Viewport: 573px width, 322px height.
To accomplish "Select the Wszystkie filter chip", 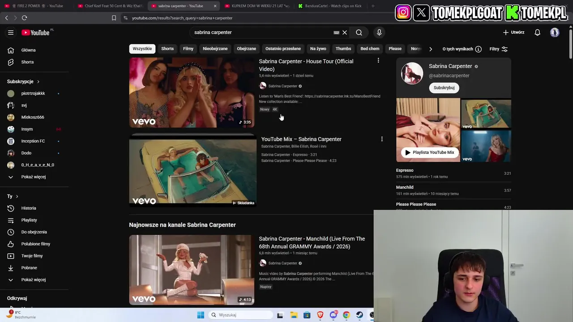I will [142, 49].
